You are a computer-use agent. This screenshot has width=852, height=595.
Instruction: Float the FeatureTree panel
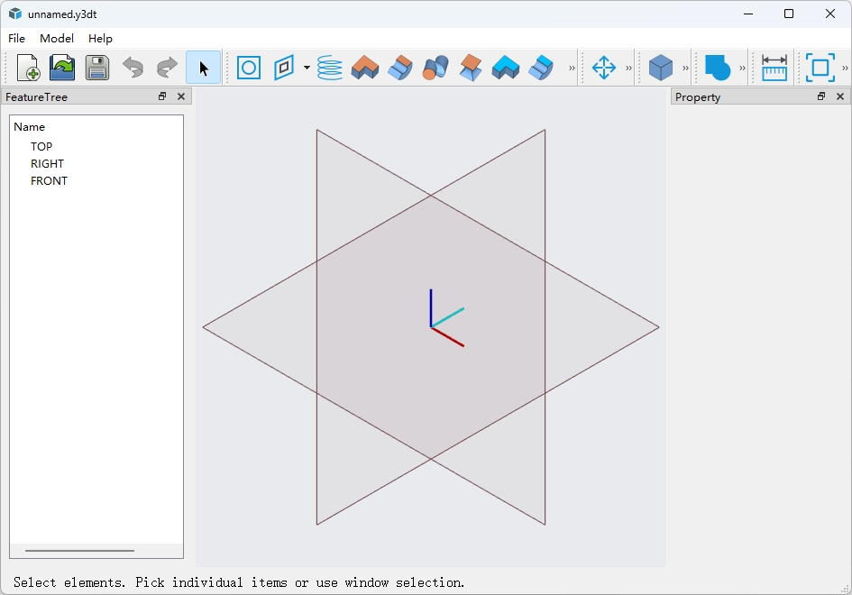pos(162,96)
